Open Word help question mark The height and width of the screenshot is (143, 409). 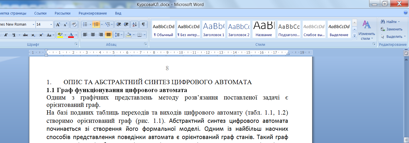point(405,13)
